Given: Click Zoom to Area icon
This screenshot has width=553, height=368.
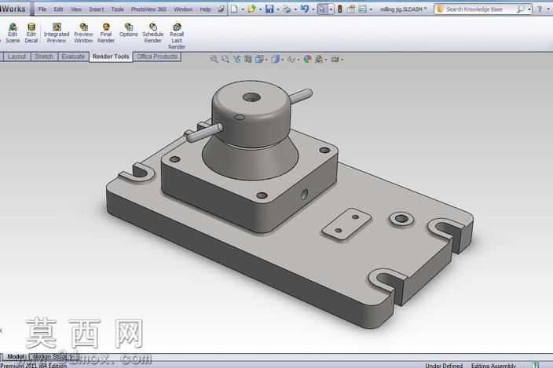Looking at the screenshot, I should point(225,59).
